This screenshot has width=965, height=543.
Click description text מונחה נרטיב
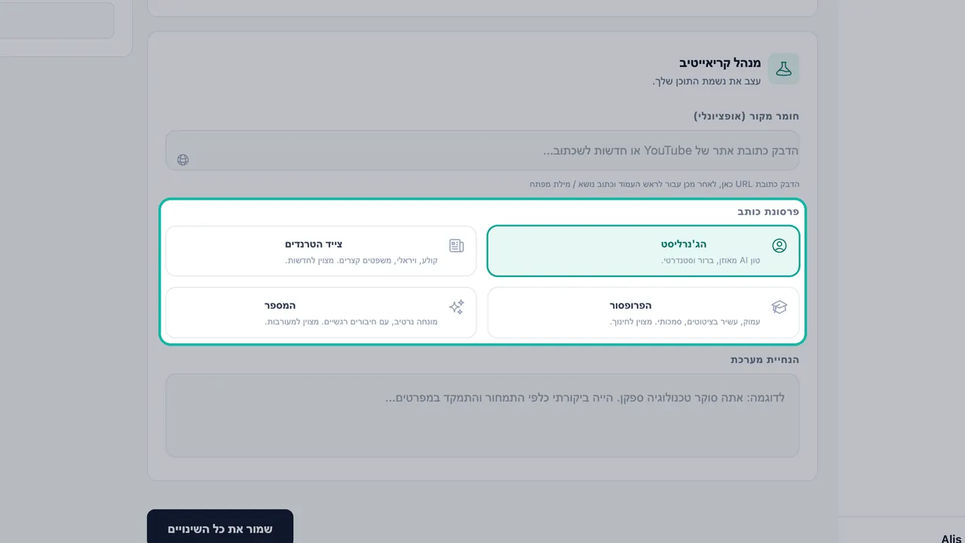point(351,322)
